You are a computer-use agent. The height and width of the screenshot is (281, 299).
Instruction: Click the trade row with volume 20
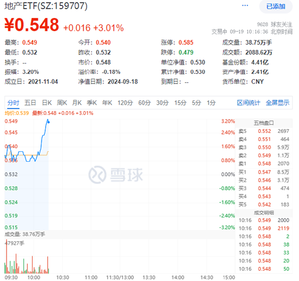pyautogui.click(x=264, y=261)
